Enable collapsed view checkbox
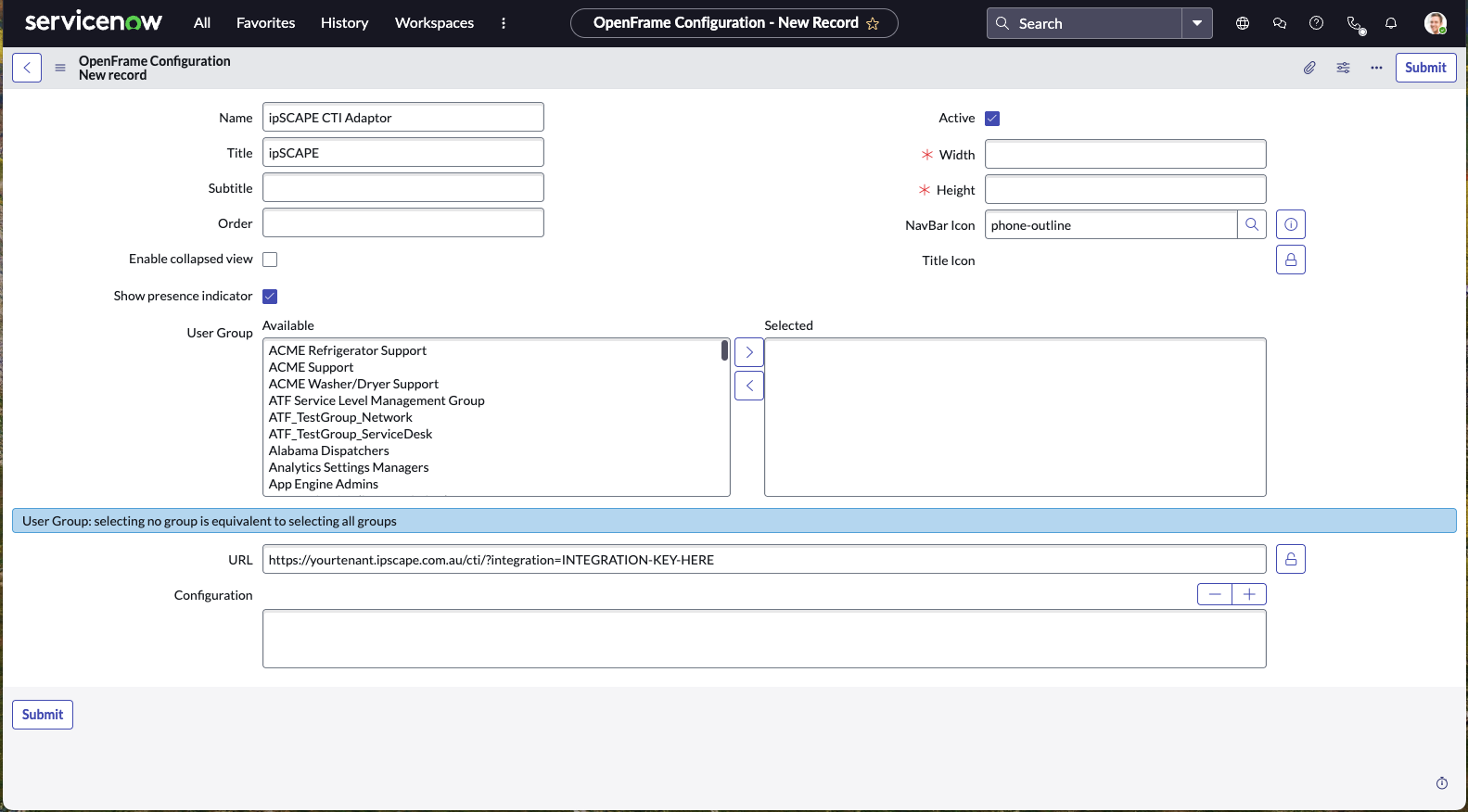The width and height of the screenshot is (1468, 812). coord(270,260)
